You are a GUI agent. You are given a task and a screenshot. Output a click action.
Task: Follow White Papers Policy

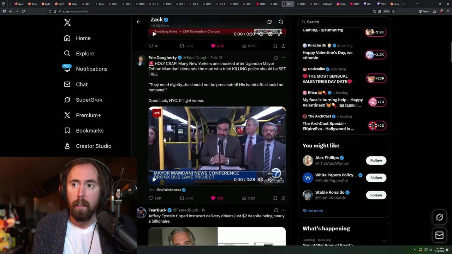(x=376, y=178)
